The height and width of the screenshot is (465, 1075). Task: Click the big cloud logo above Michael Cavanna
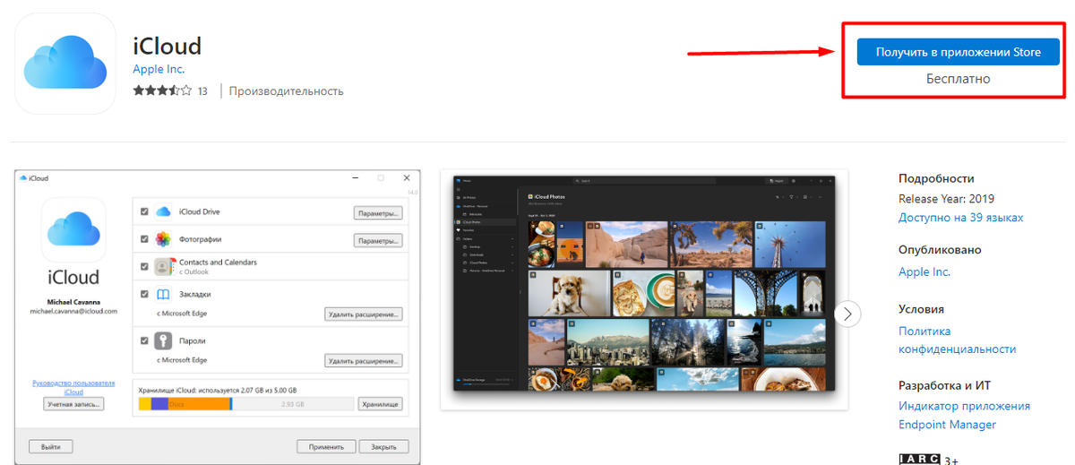73,229
